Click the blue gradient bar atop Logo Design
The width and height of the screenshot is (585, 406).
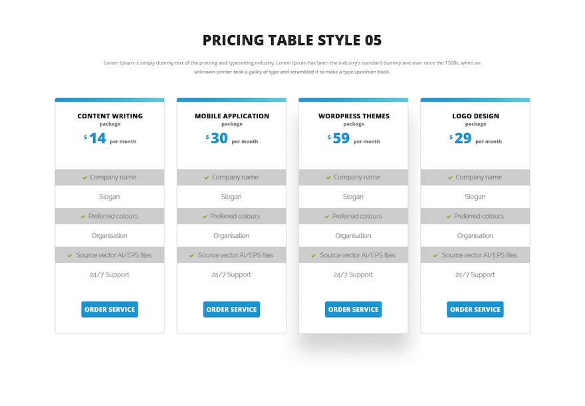click(475, 100)
